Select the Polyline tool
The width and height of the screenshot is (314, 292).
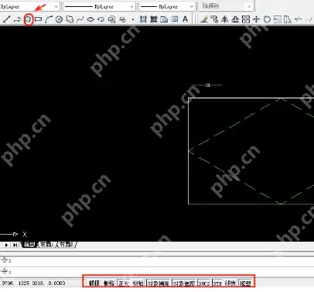coord(17,19)
